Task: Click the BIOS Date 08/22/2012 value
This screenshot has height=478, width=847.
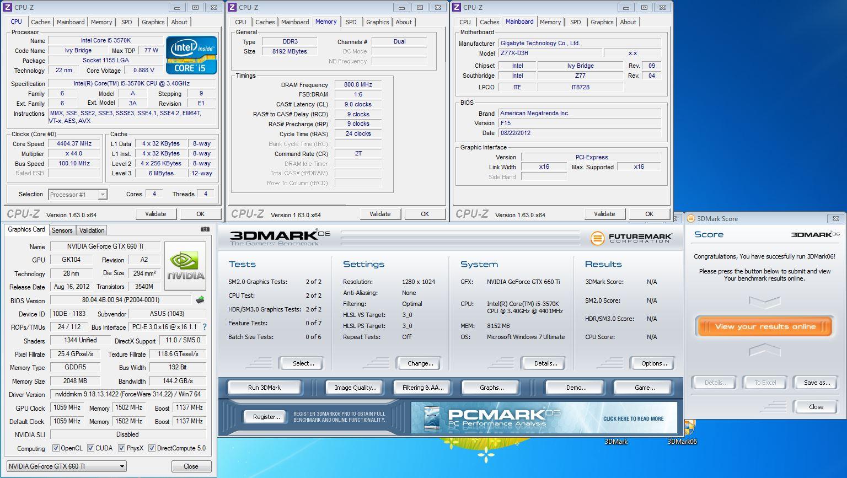Action: 580,133
